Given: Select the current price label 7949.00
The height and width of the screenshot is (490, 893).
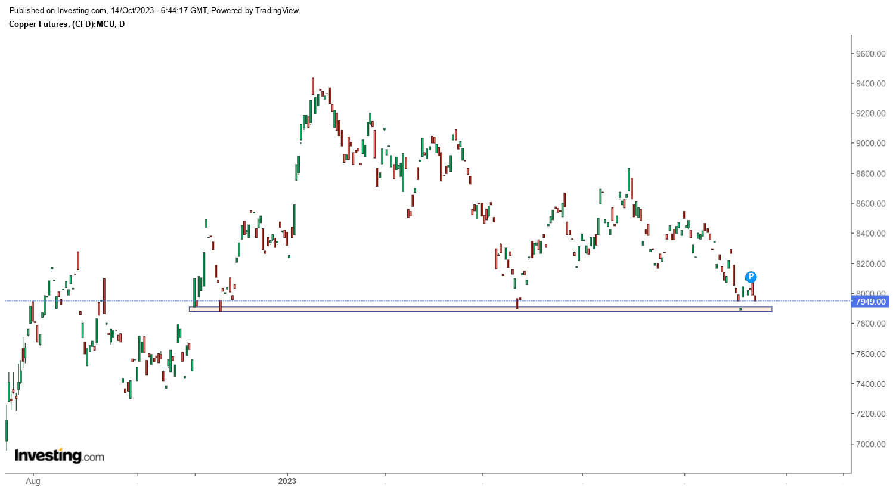Looking at the screenshot, I should pos(871,302).
